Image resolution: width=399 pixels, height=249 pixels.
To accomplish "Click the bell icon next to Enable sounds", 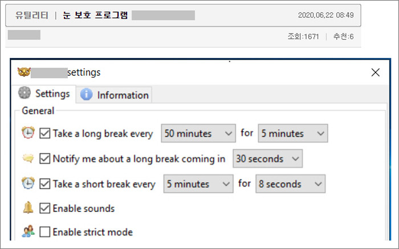I will pyautogui.click(x=28, y=208).
